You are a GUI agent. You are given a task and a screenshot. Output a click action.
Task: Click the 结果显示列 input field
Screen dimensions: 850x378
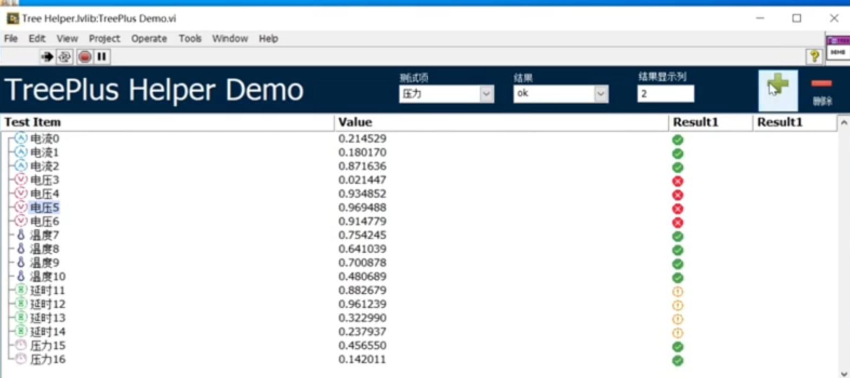point(665,94)
